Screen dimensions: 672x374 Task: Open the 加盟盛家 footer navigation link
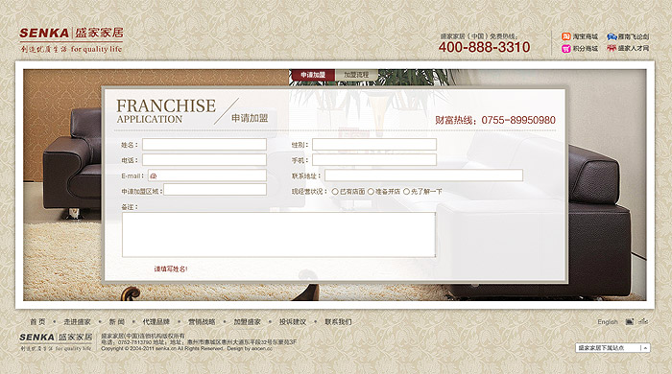pyautogui.click(x=247, y=322)
